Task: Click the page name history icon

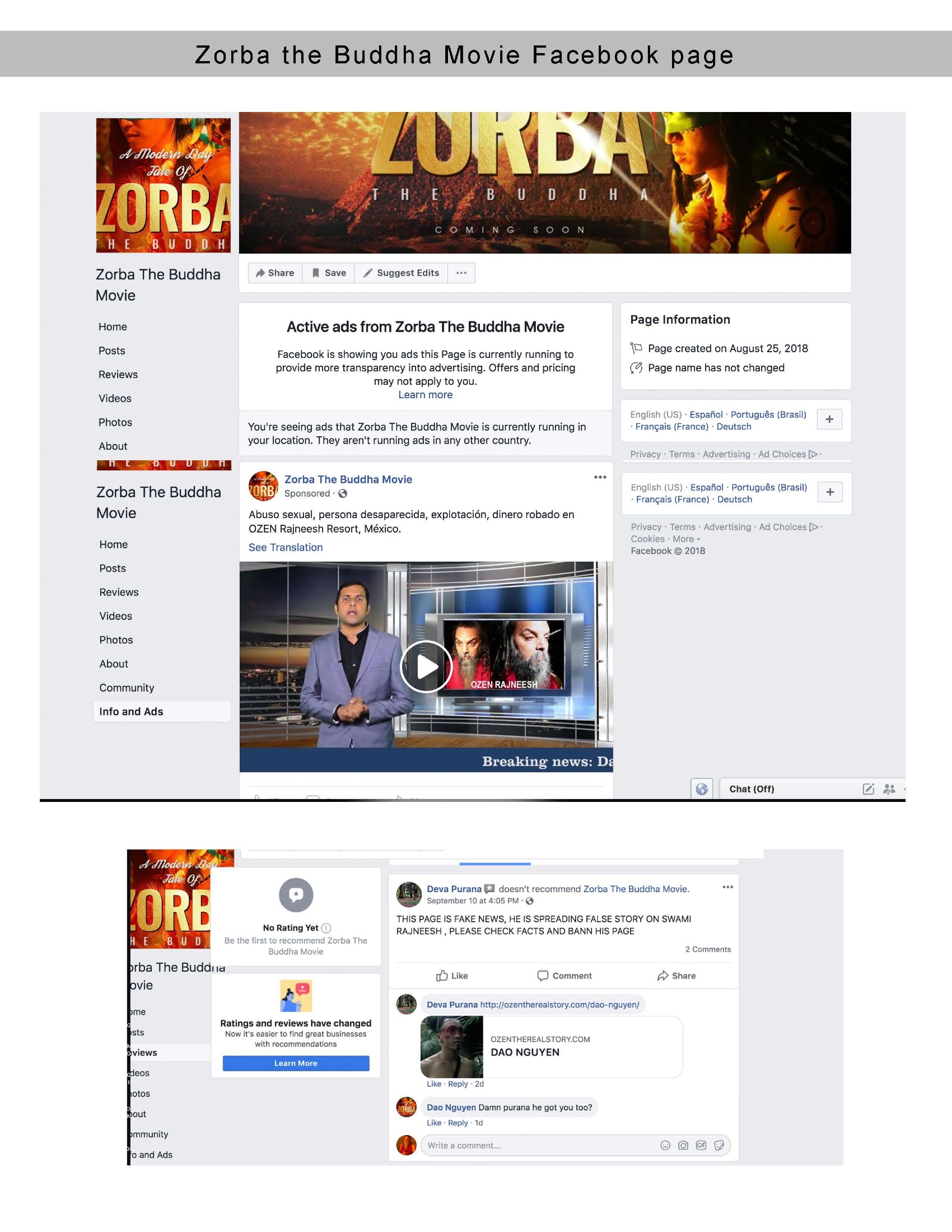Action: click(636, 368)
